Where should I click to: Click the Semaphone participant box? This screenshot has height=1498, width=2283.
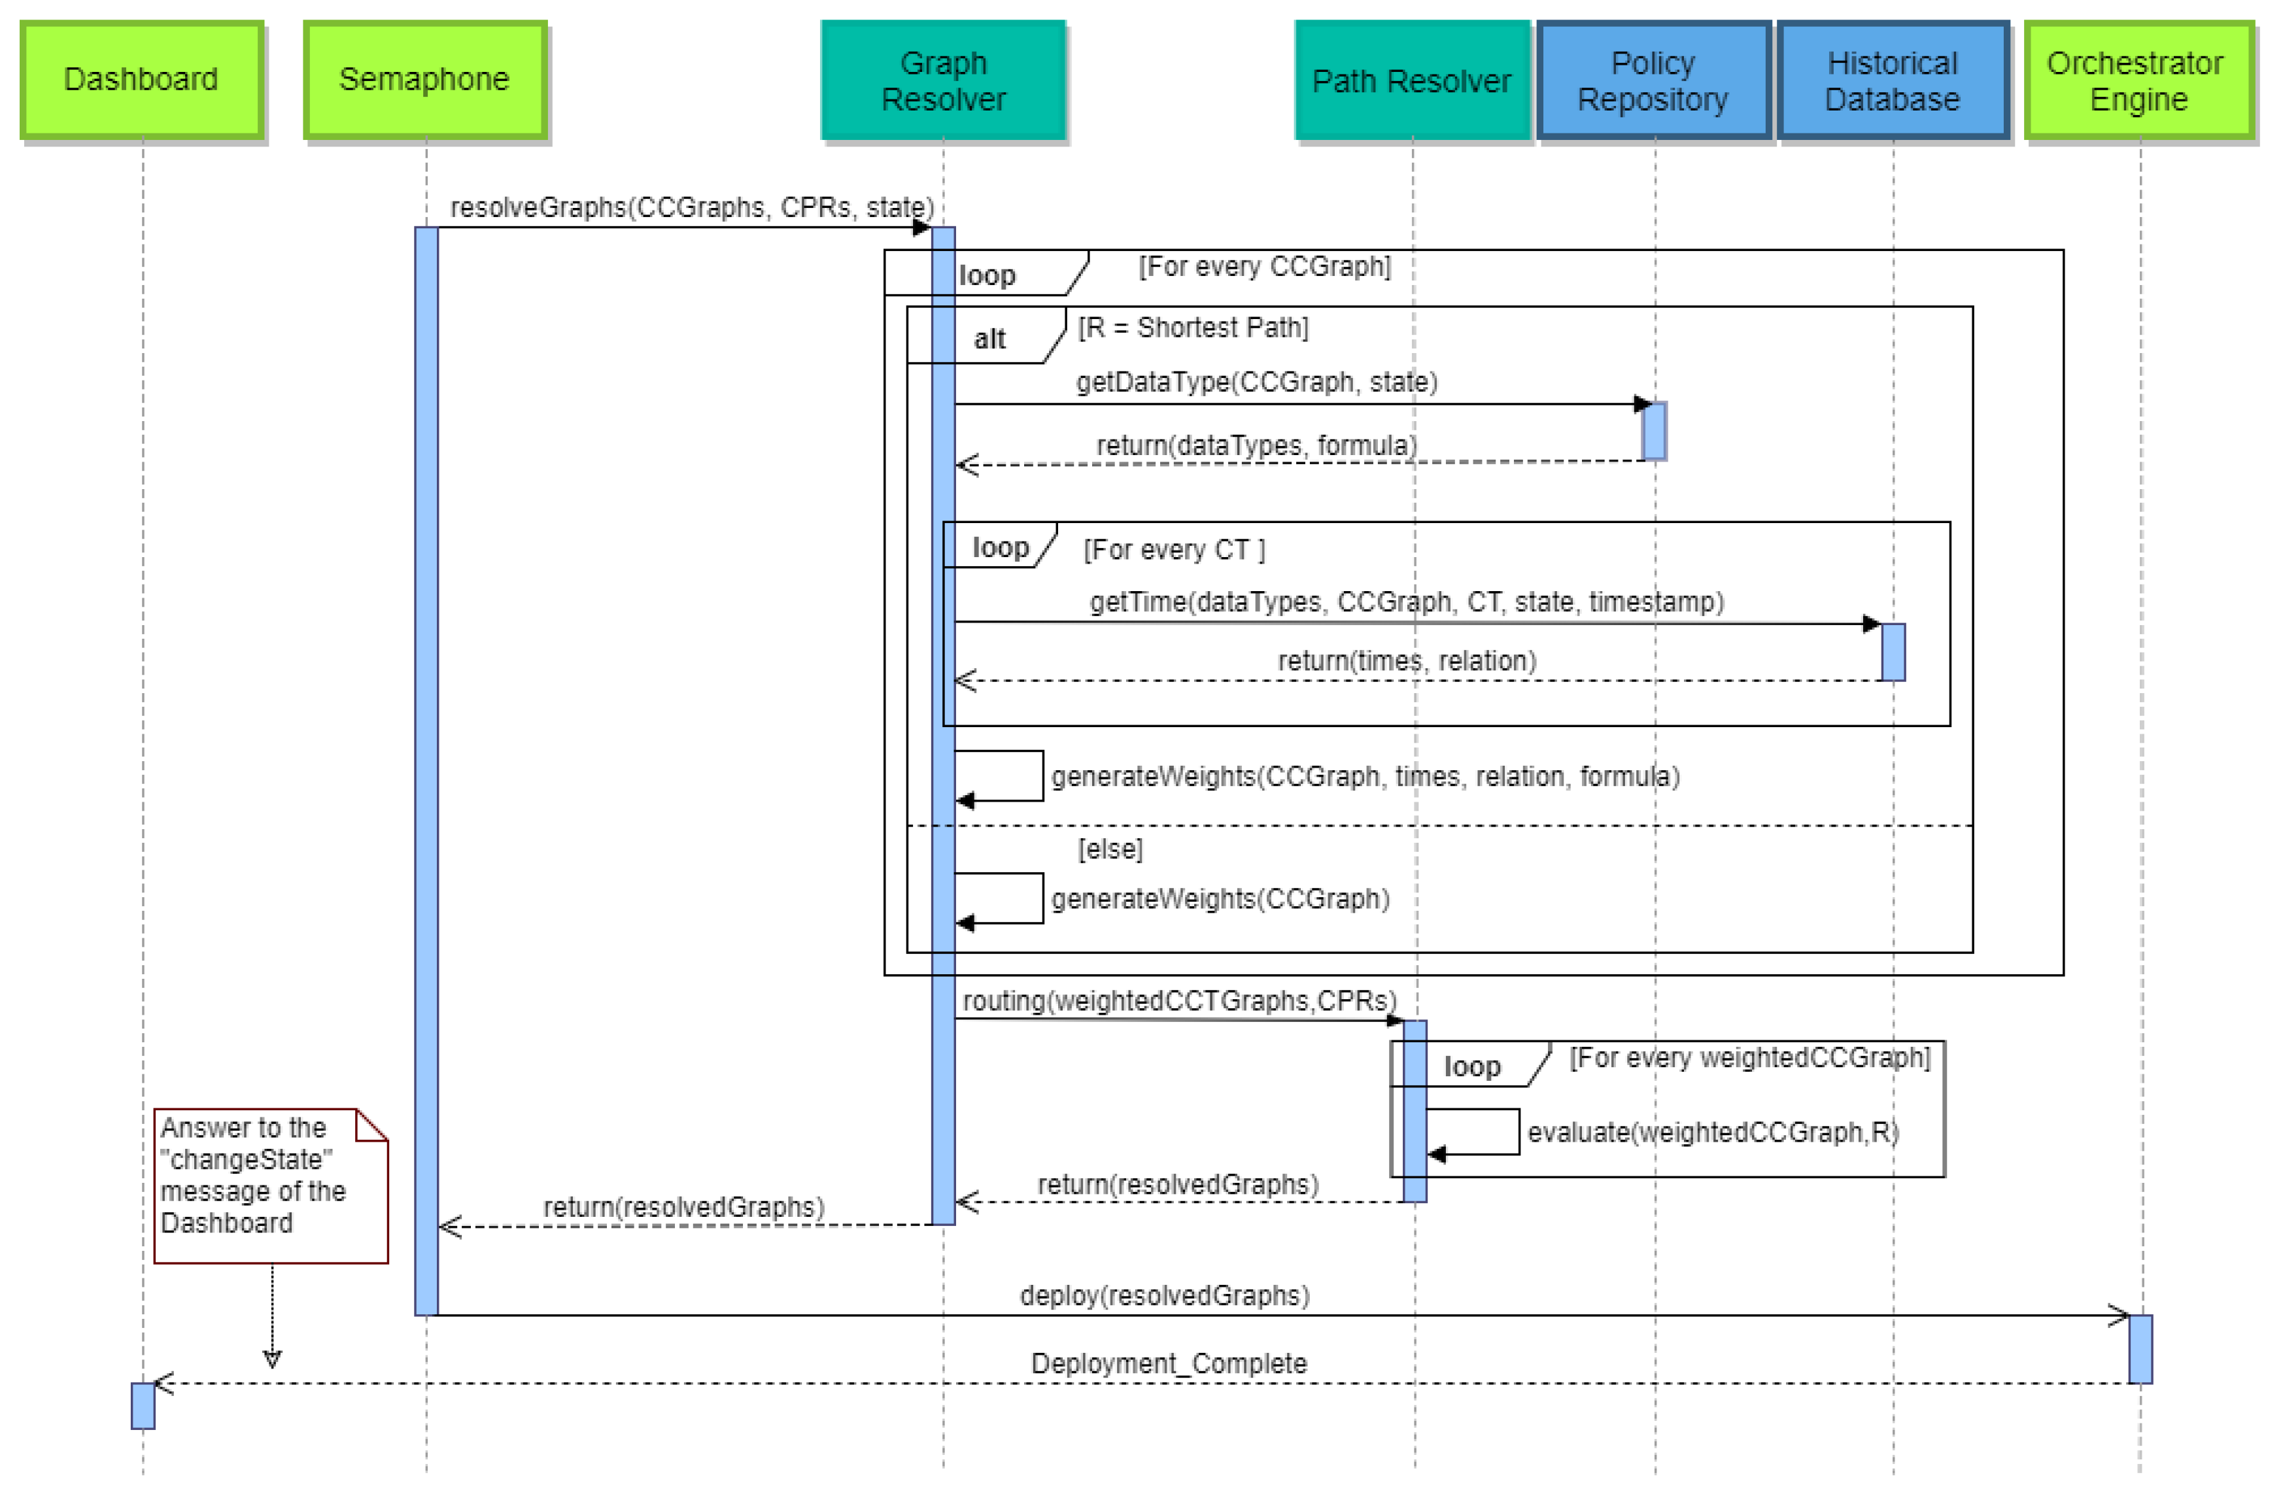tap(425, 80)
